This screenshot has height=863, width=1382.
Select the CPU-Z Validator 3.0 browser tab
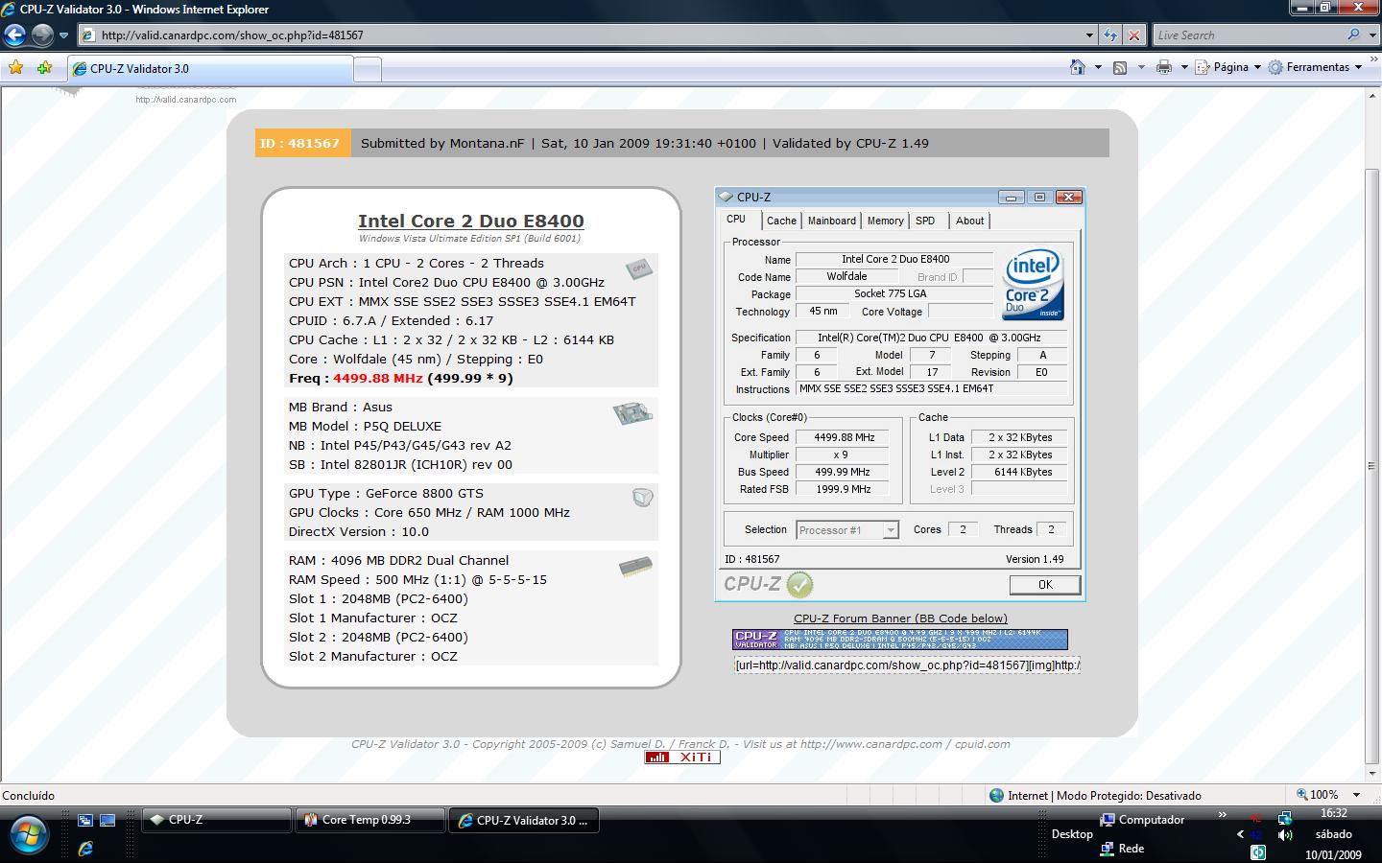(209, 68)
